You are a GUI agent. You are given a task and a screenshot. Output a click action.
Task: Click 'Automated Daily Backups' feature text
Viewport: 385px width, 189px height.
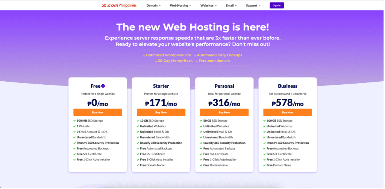(220, 55)
